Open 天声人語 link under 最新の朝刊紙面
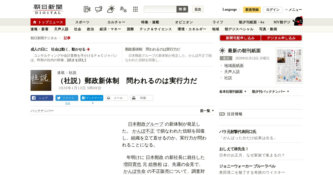 (232, 72)
